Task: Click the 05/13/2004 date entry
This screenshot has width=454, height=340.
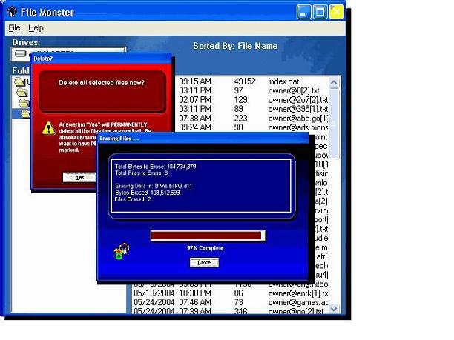Action: point(154,293)
